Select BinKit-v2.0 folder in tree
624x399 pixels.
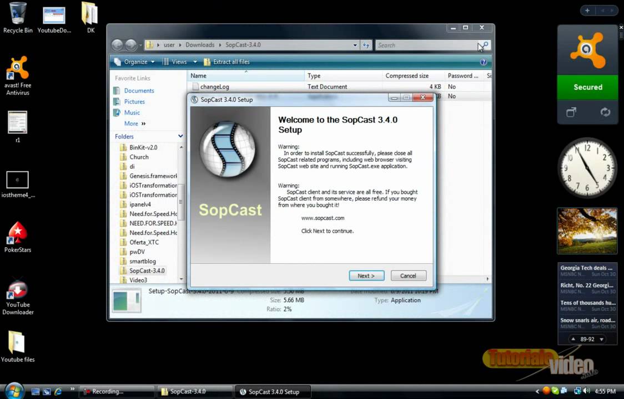pos(143,147)
